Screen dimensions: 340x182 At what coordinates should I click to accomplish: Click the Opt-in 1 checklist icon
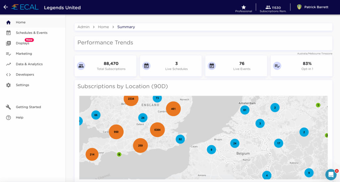[x=277, y=66]
